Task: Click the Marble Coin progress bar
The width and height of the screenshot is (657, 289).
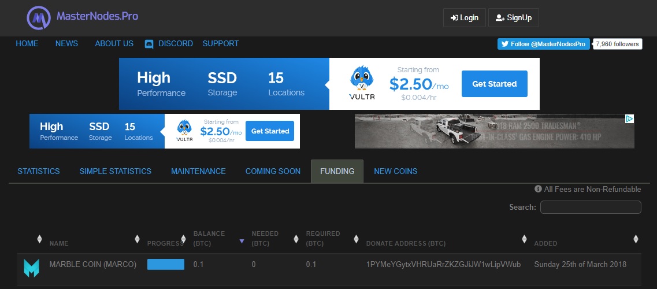Action: coord(165,264)
